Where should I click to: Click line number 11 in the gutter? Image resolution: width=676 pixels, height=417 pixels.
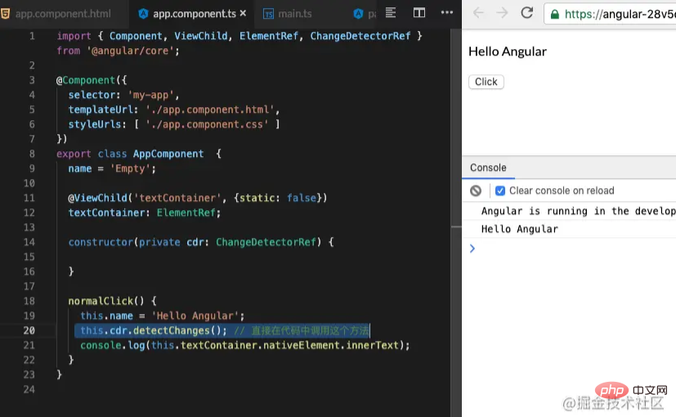pos(29,198)
